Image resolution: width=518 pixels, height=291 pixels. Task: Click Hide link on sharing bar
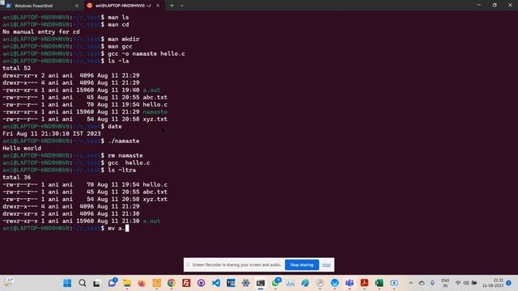tap(326, 264)
